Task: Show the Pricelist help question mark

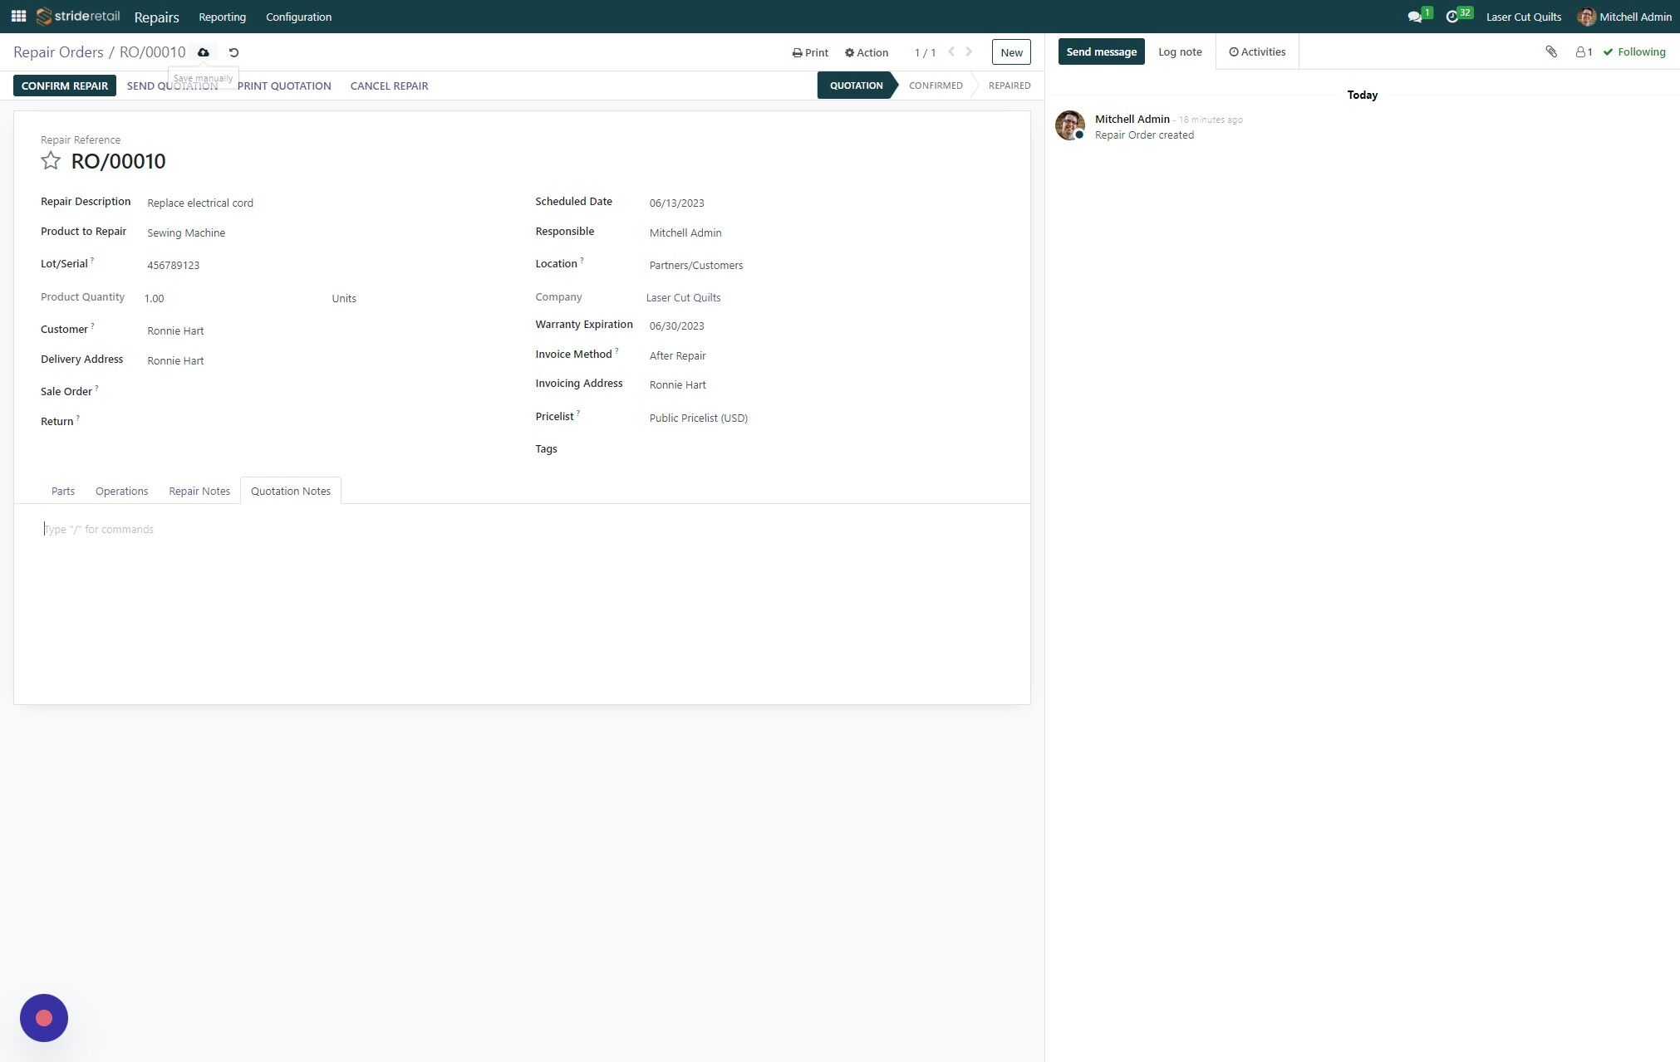Action: pyautogui.click(x=578, y=413)
